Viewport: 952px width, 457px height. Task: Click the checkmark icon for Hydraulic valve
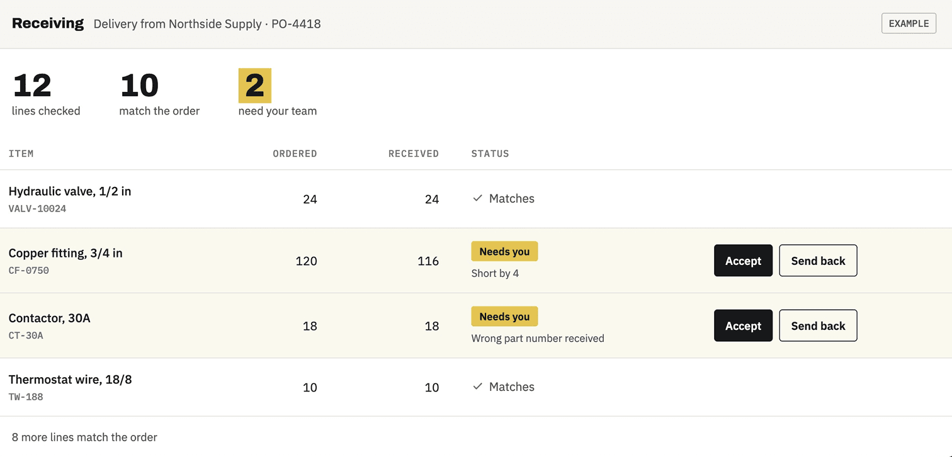pos(478,198)
